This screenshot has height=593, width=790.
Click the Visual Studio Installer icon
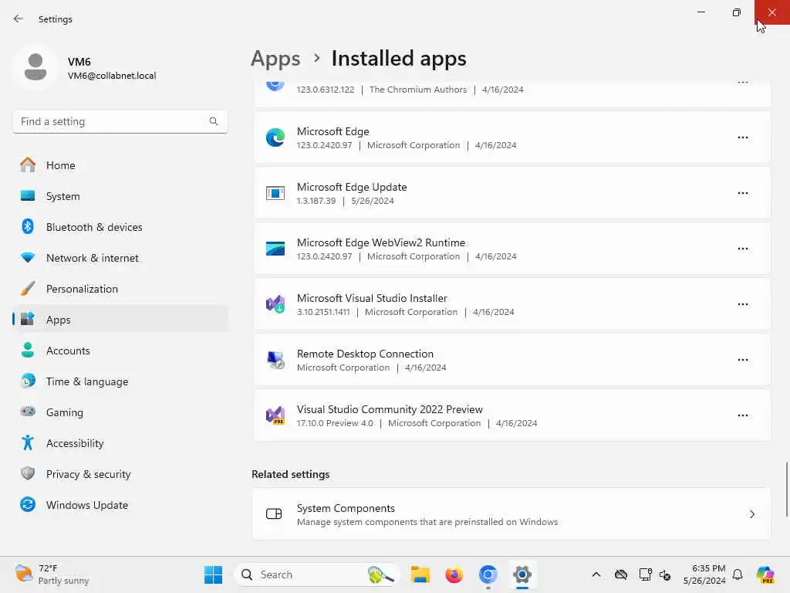275,304
